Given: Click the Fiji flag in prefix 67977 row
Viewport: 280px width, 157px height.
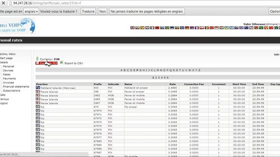Looking at the screenshot, I should coord(38,137).
